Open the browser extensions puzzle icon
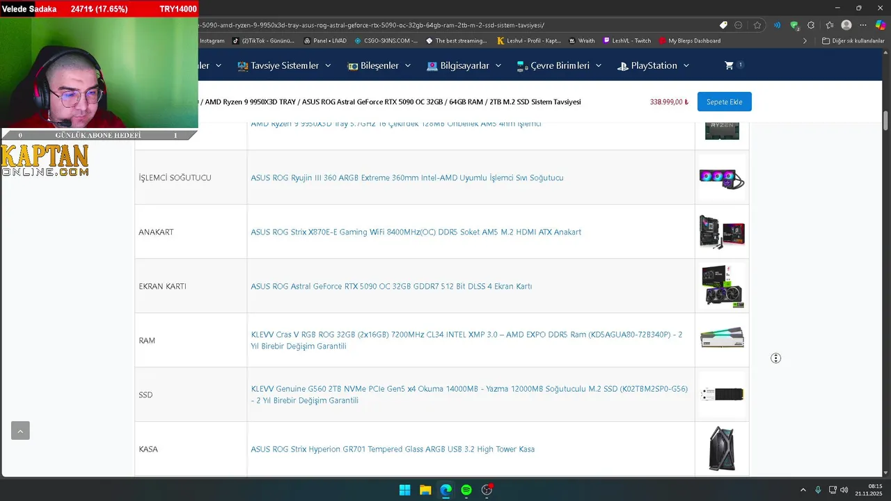Image resolution: width=891 pixels, height=501 pixels. (x=811, y=25)
